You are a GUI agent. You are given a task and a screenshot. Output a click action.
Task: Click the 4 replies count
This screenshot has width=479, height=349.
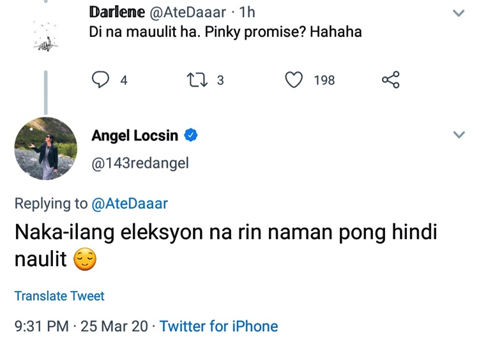(x=124, y=80)
